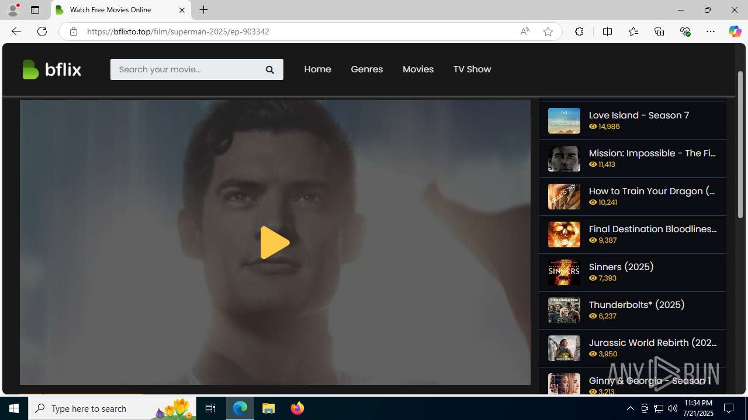The width and height of the screenshot is (748, 420).
Task: Click Jurassic World Rebirth thumbnail
Action: pos(564,348)
